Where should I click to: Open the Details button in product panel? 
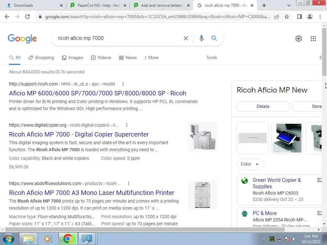tap(263, 107)
